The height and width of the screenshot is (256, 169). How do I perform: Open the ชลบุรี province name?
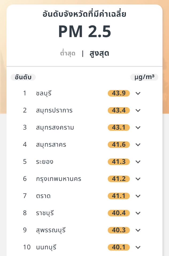(x=43, y=93)
